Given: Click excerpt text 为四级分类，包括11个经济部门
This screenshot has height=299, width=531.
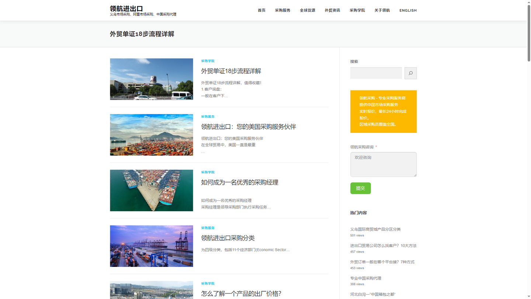Looking at the screenshot, I should tap(246, 250).
